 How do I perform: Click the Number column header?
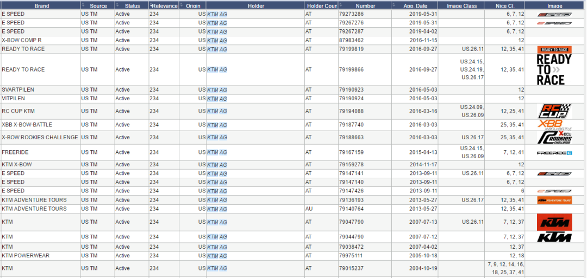tap(365, 5)
